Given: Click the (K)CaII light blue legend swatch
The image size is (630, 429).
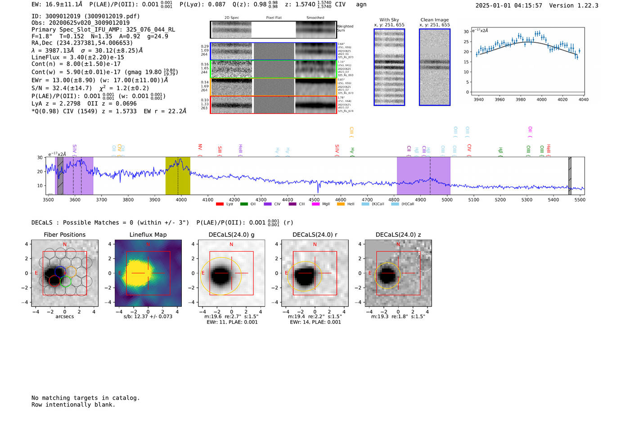Looking at the screenshot, I should coord(365,204).
